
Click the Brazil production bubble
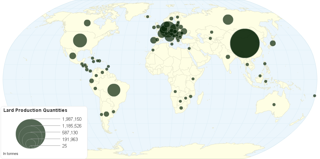coord(114,90)
